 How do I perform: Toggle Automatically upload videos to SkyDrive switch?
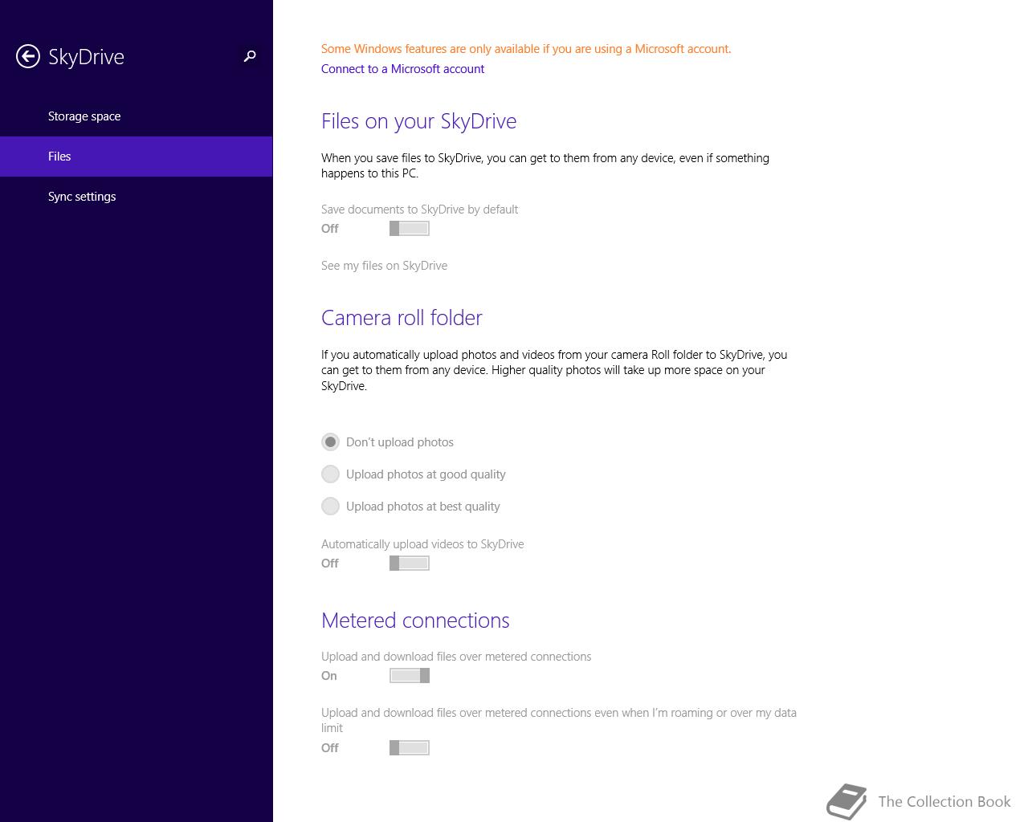410,564
